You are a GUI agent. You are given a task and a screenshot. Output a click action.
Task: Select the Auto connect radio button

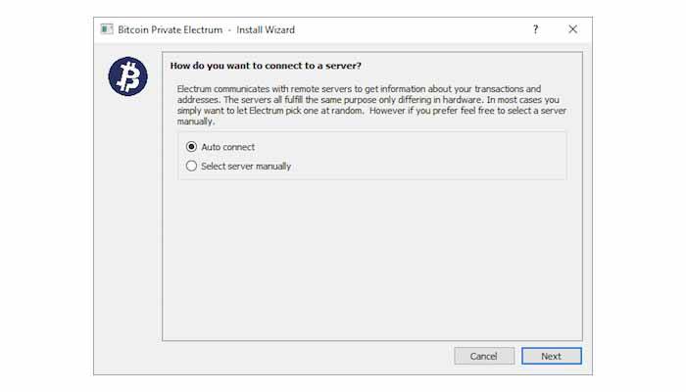(191, 147)
